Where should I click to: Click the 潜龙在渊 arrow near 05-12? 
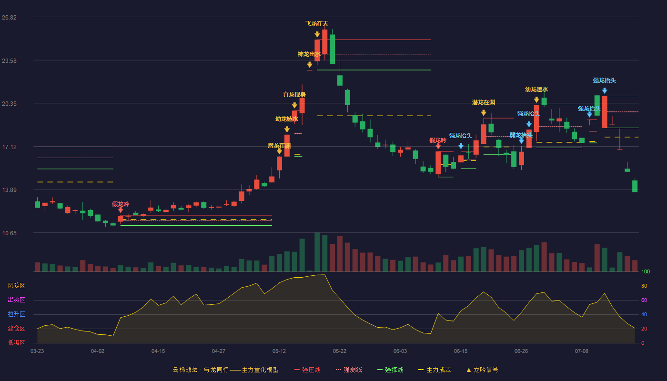(x=279, y=151)
